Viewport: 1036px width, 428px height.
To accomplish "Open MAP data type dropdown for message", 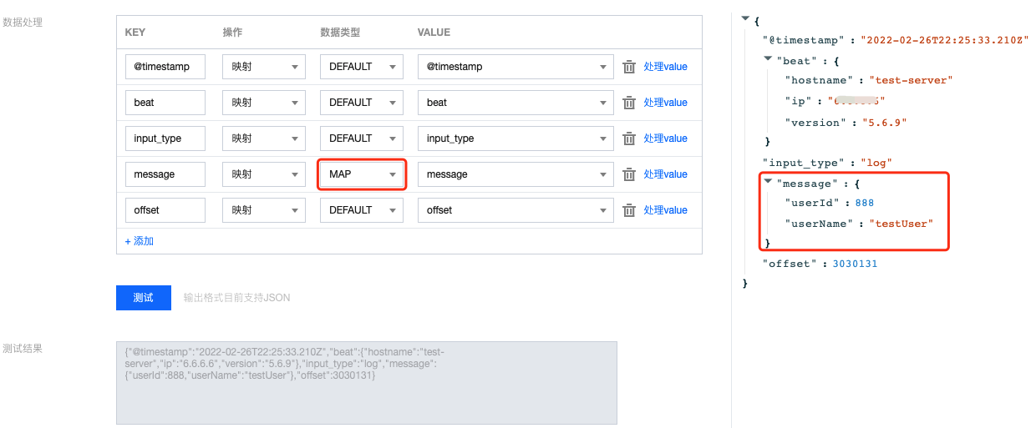I will (x=362, y=174).
